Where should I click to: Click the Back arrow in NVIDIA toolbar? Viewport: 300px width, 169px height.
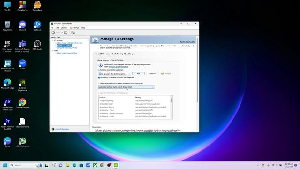pyautogui.click(x=53, y=32)
